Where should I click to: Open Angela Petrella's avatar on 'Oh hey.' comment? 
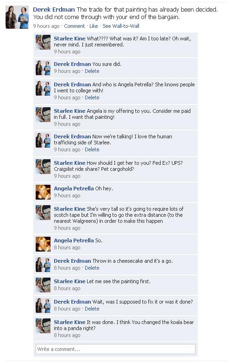click(43, 192)
